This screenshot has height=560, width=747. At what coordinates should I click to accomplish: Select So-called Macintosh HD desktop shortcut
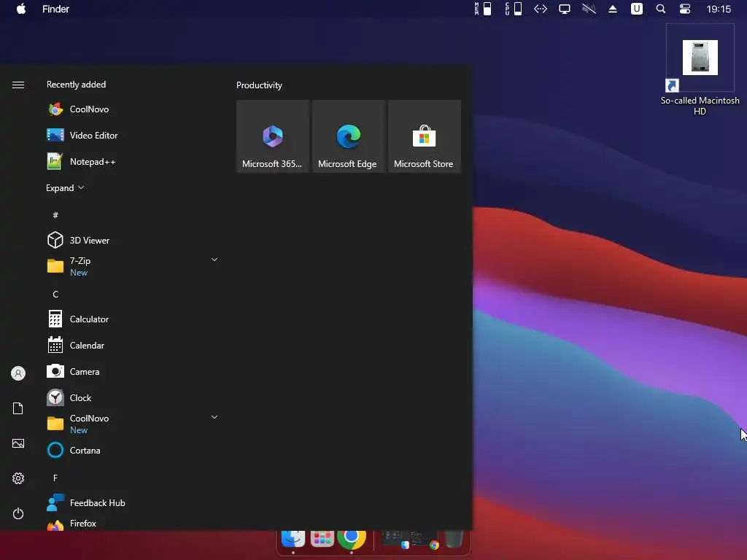pyautogui.click(x=700, y=71)
